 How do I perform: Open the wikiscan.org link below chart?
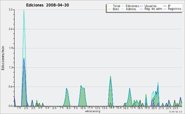pyautogui.click(x=92, y=111)
